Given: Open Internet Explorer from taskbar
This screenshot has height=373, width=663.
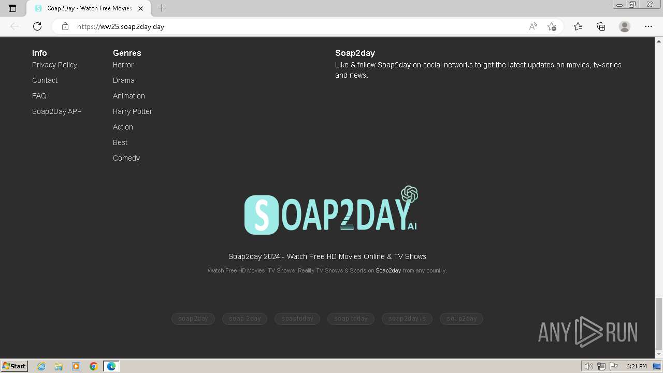Looking at the screenshot, I should (x=41, y=366).
